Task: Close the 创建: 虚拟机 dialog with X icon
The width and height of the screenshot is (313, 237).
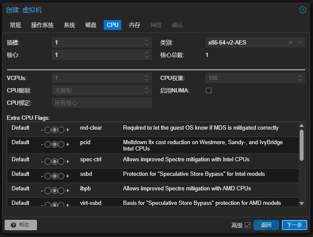Action: [303, 10]
